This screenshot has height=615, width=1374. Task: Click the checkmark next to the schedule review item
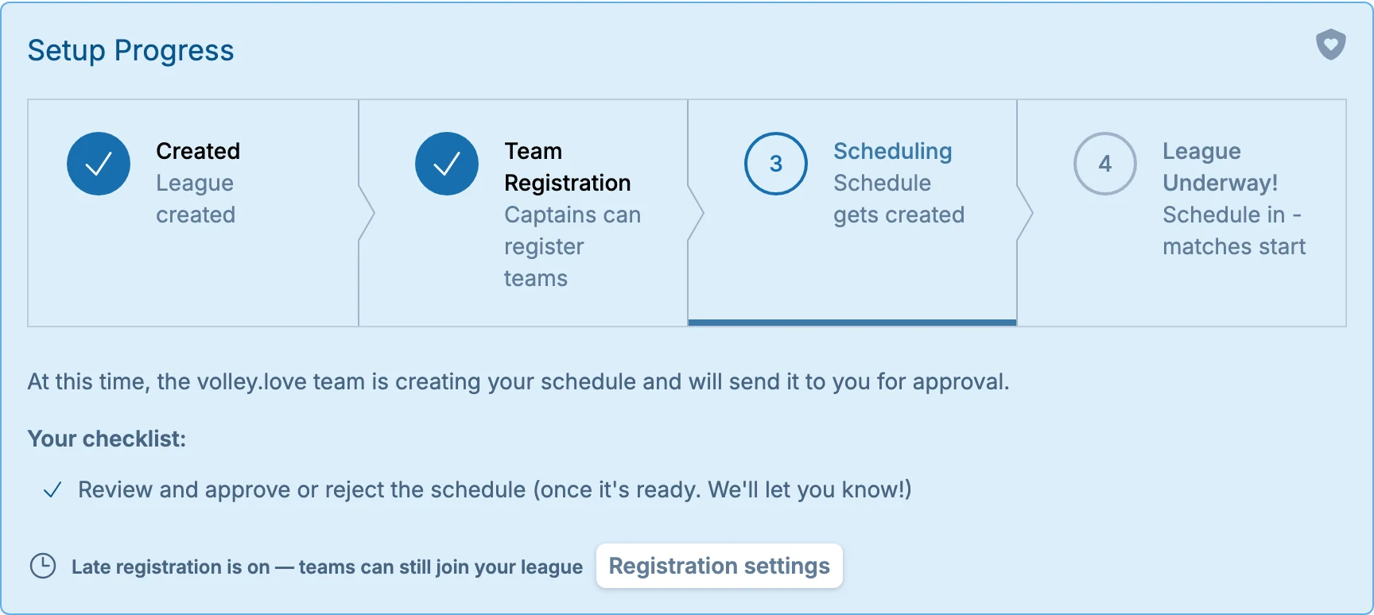[52, 490]
